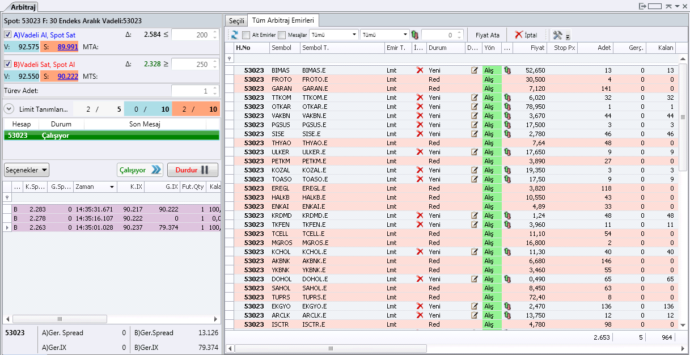
Task: Toggle the A)Vadeli Al, Spot Sat checkbox
Action: 8,35
